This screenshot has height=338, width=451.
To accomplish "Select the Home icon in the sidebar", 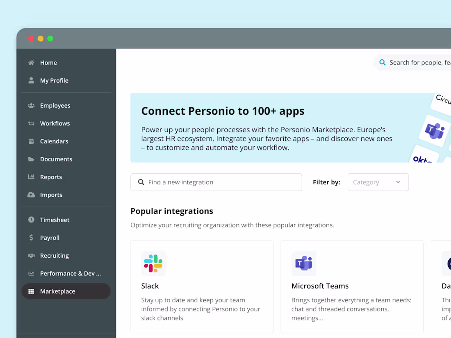I will point(31,62).
